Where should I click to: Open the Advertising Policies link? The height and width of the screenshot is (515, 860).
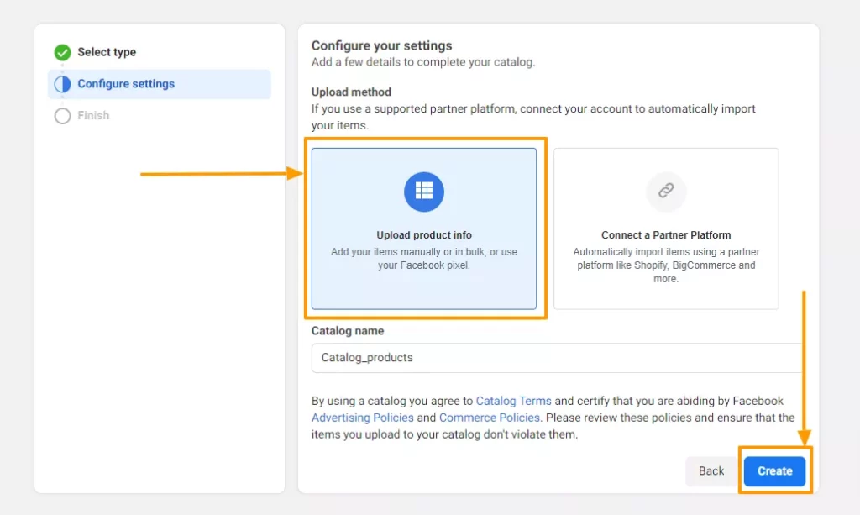click(363, 418)
